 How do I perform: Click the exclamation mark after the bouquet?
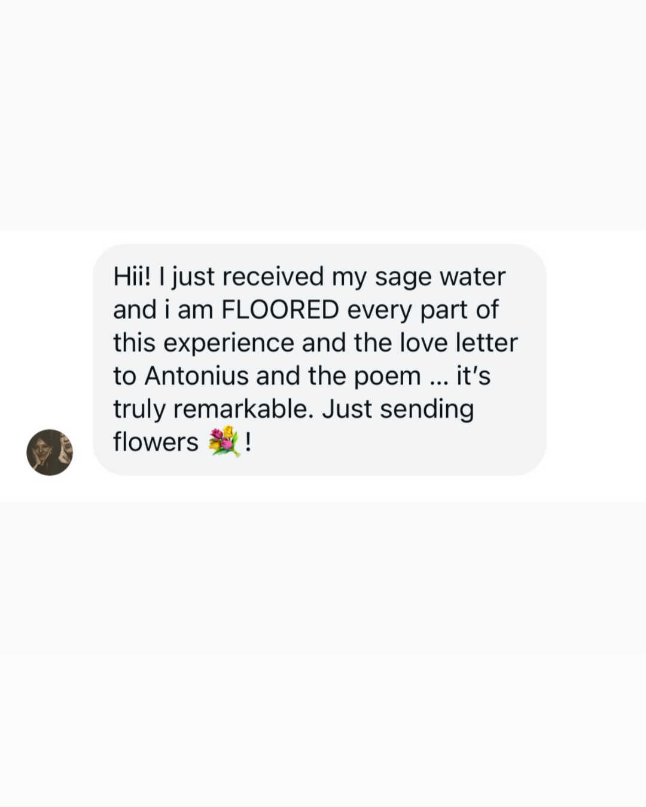(248, 442)
